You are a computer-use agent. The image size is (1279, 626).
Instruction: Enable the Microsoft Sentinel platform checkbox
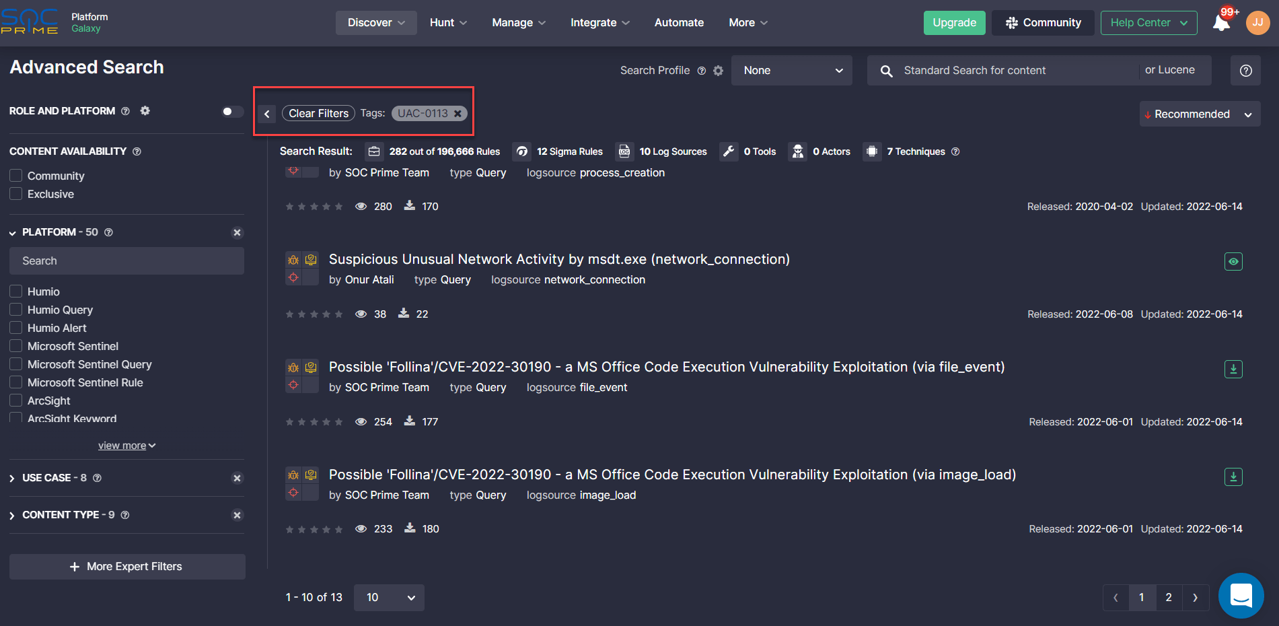click(16, 346)
